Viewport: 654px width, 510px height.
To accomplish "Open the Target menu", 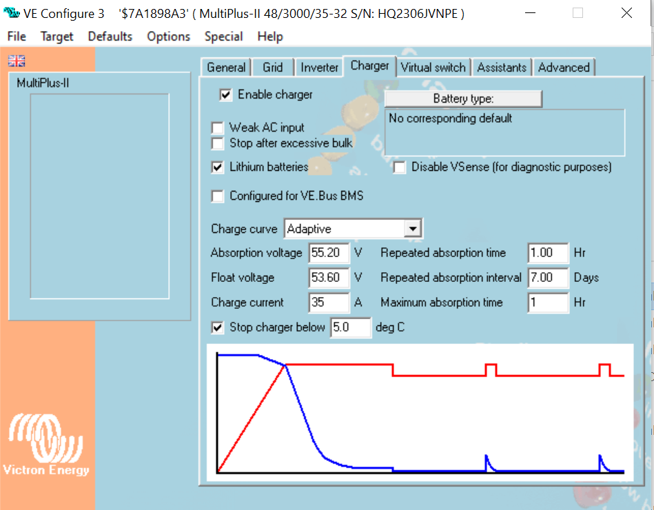I will click(x=57, y=37).
